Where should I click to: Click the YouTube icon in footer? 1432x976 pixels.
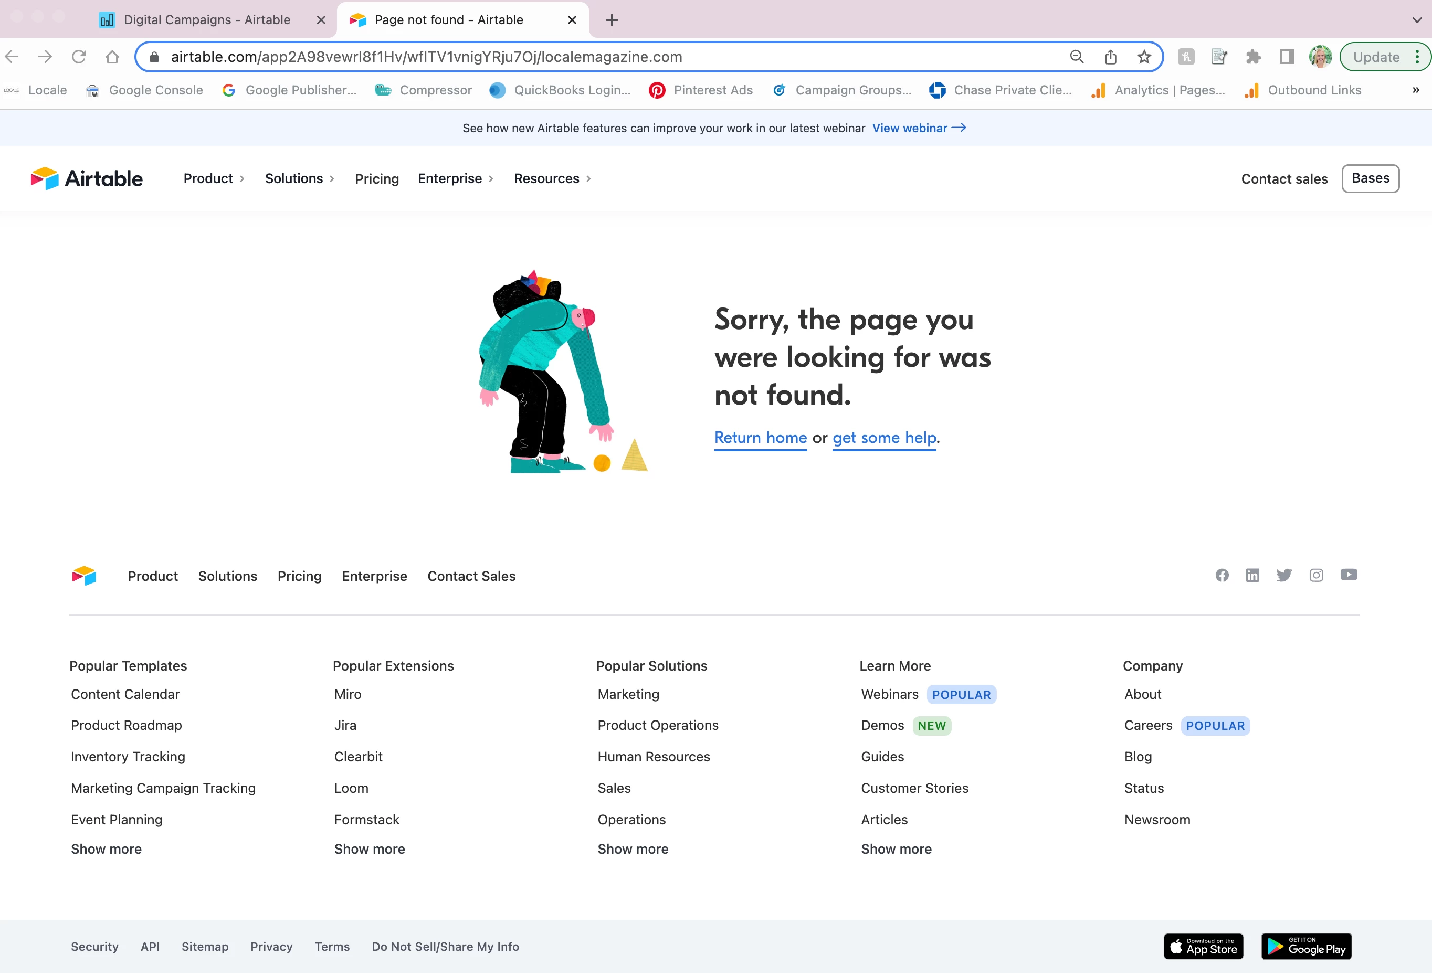click(1348, 575)
